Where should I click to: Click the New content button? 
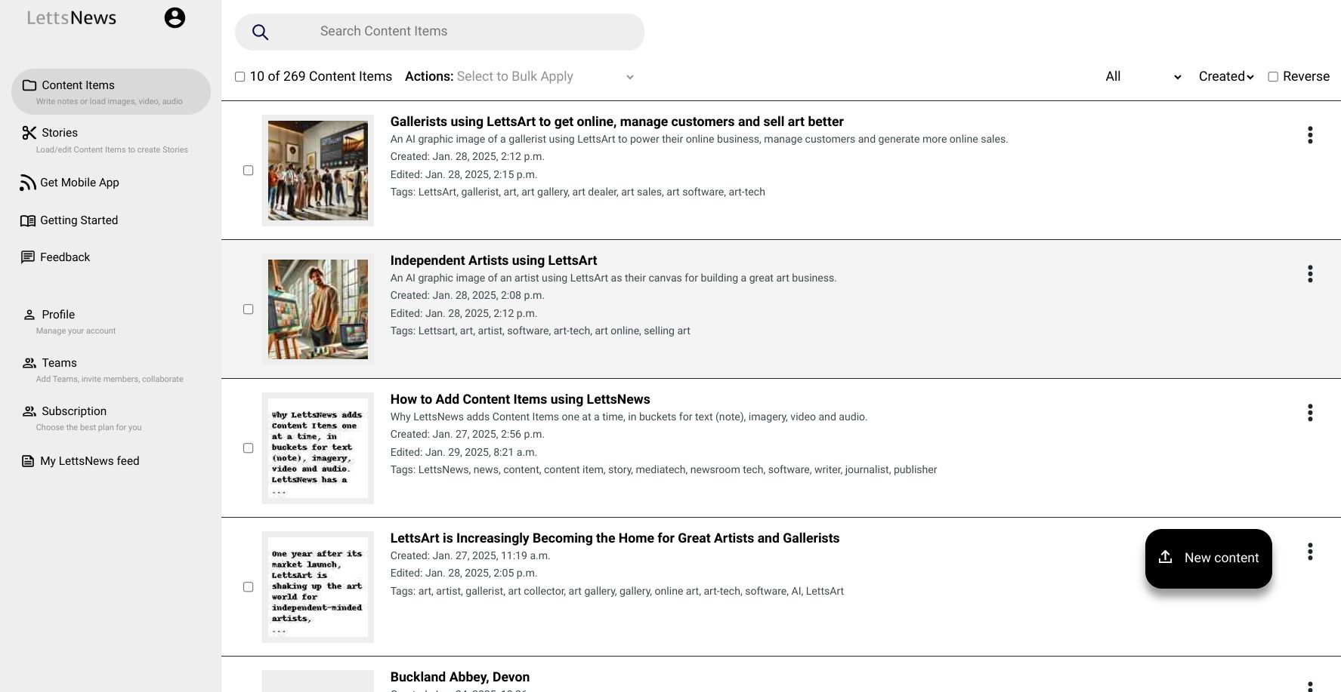(1208, 558)
